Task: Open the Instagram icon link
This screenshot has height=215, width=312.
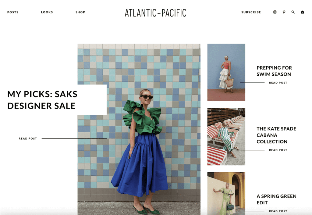Action: click(x=275, y=12)
